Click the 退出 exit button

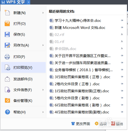pos(117,124)
